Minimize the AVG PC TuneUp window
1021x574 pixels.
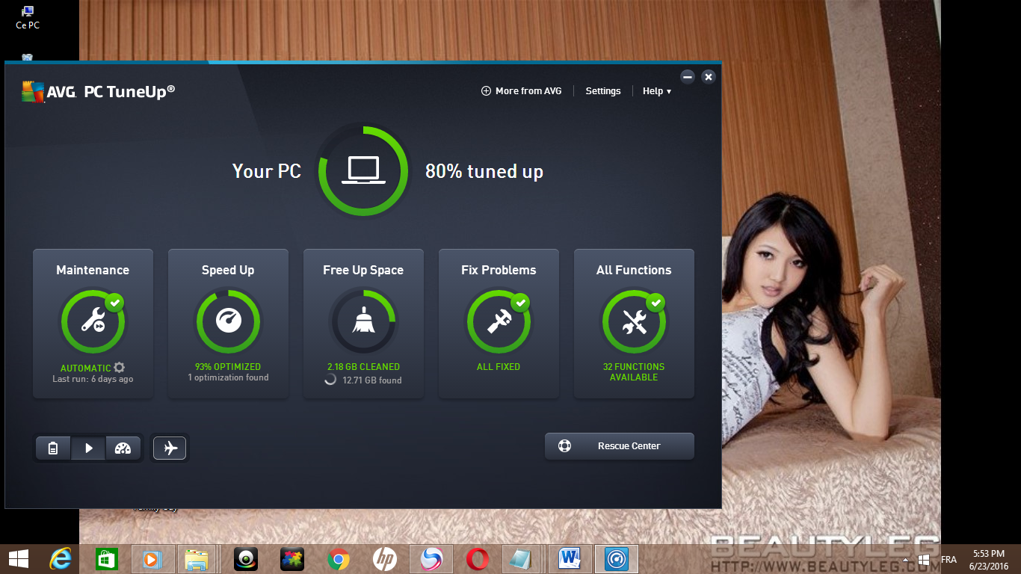(x=688, y=76)
